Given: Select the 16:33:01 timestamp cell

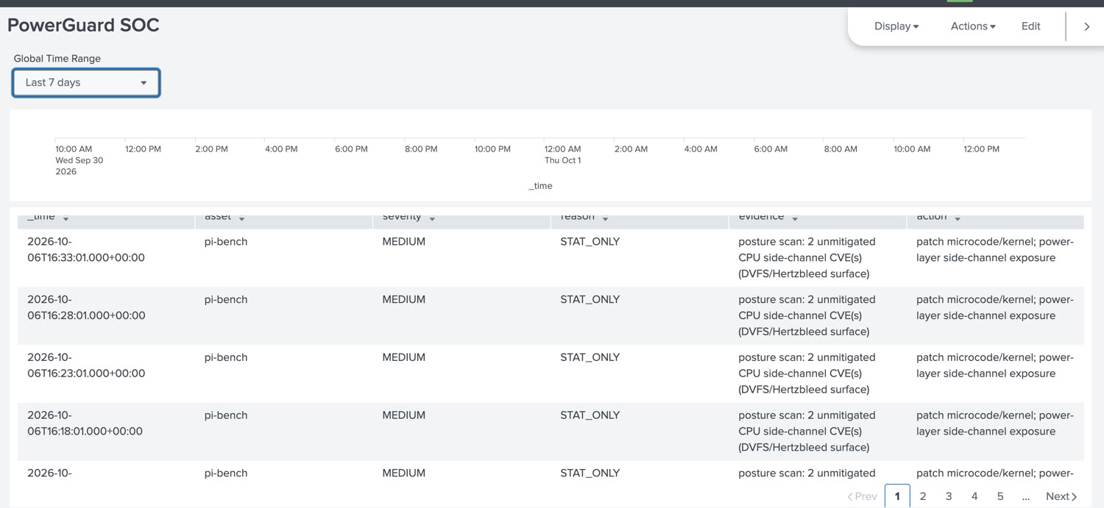Looking at the screenshot, I should (x=86, y=249).
